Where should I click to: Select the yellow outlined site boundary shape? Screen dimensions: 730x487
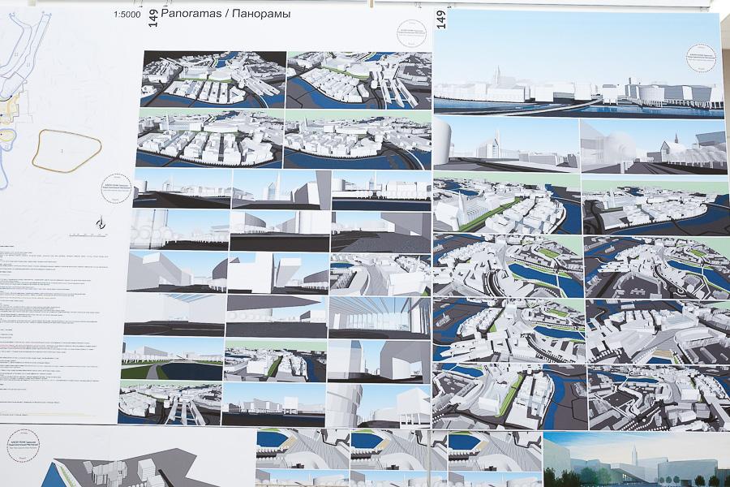coord(66,149)
